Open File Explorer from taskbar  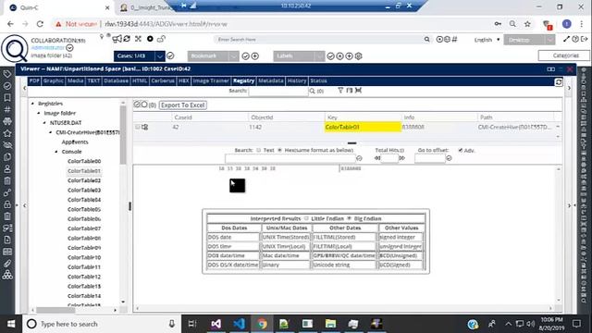[x=331, y=324]
